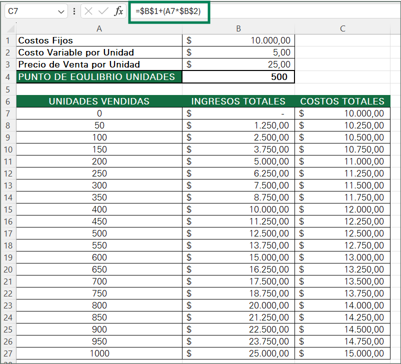Click the Select All corner triangle

point(10,28)
